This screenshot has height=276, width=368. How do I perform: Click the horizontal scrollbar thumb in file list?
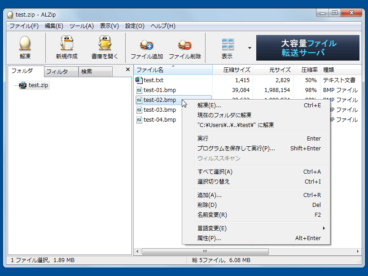[205, 252]
